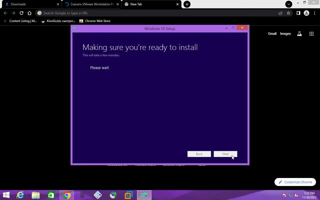Open the Chrome three-dot menu
The image size is (320, 200).
[x=314, y=13]
